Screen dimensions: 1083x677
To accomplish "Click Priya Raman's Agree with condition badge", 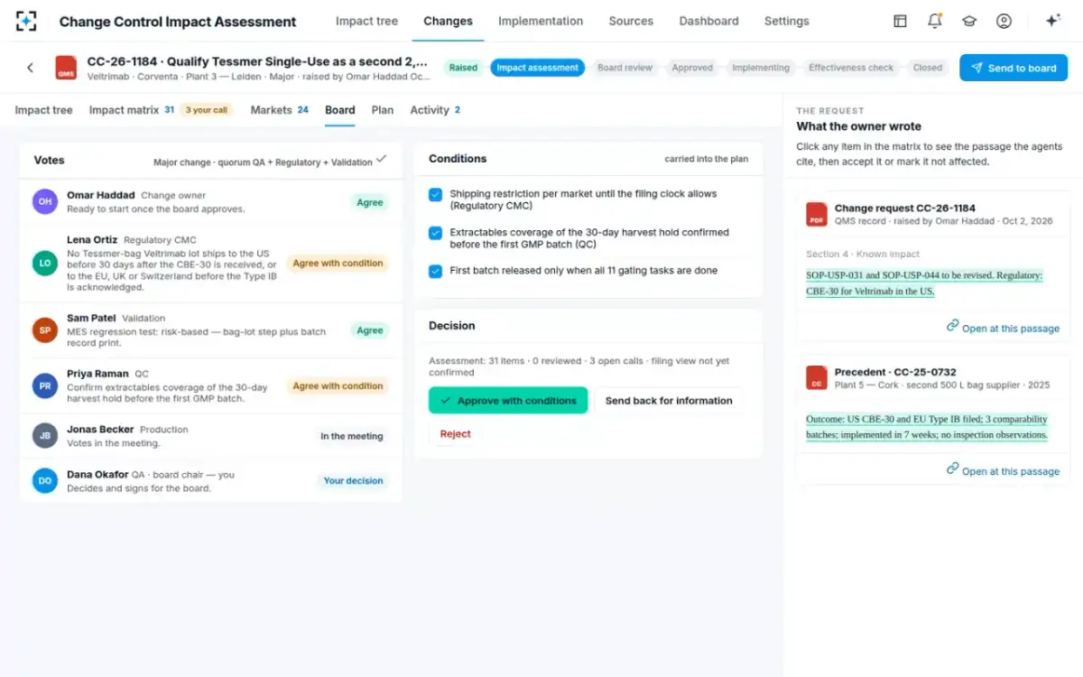I will pyautogui.click(x=338, y=386).
